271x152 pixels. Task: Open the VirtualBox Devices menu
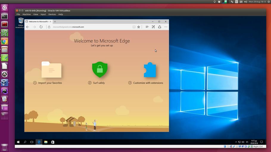coord(52,14)
